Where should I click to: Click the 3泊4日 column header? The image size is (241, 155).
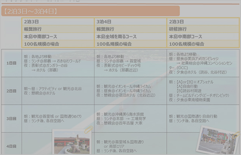click(x=131, y=22)
